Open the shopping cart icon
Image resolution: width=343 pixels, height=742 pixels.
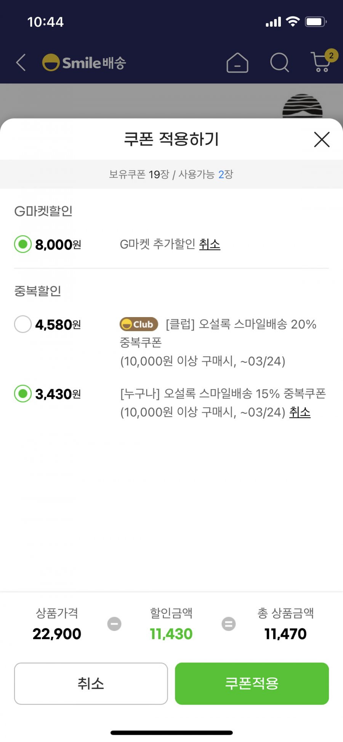(320, 63)
